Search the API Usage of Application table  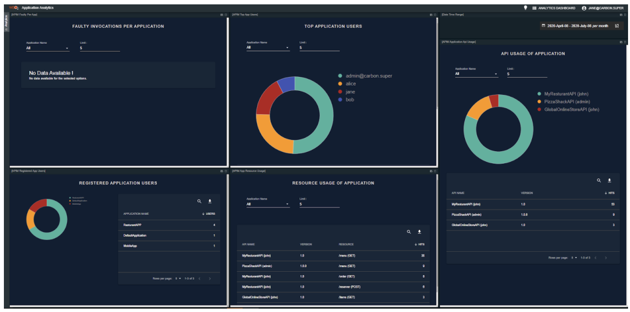tap(599, 180)
